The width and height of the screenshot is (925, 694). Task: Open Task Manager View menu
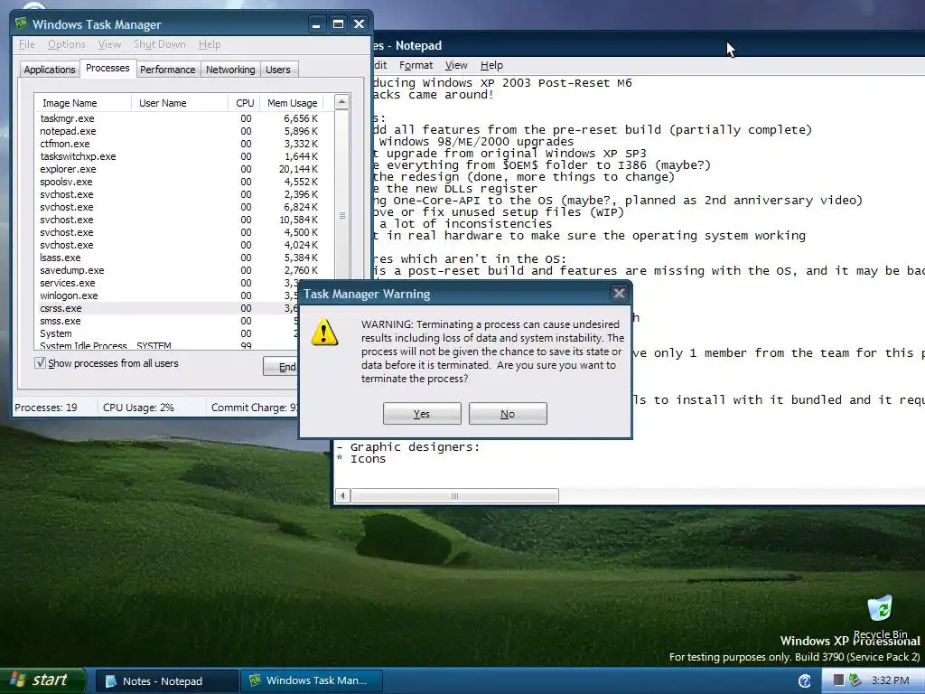tap(109, 44)
